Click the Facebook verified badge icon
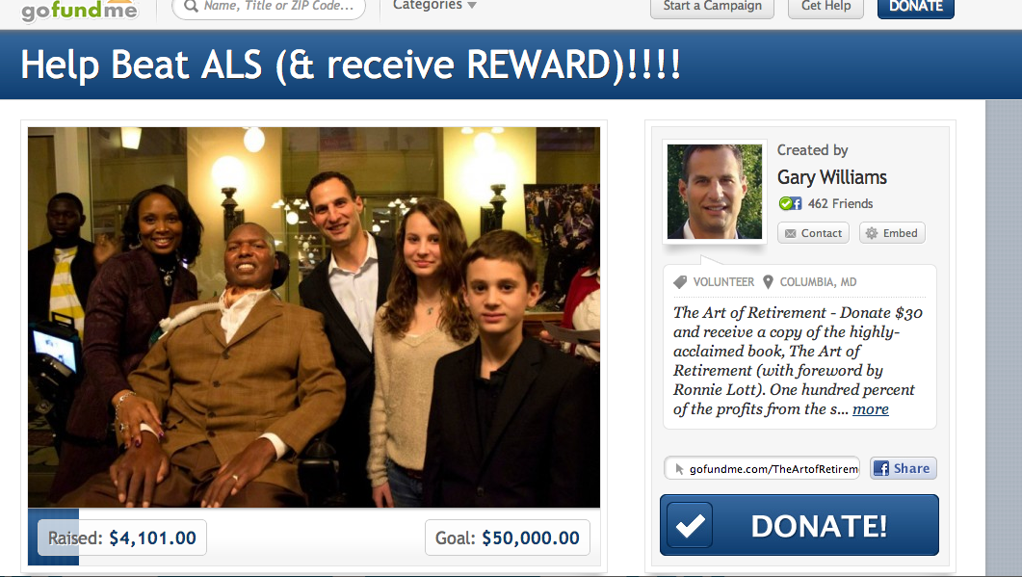This screenshot has width=1022, height=577. 790,203
